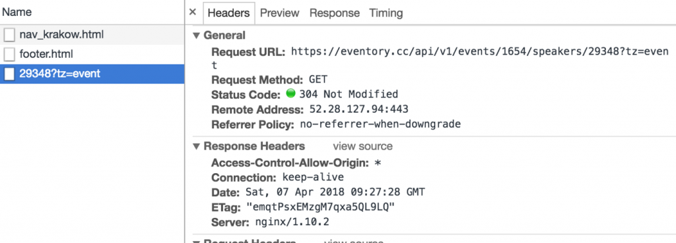Close the request details pane
Screen dimensions: 676x243
click(x=193, y=13)
